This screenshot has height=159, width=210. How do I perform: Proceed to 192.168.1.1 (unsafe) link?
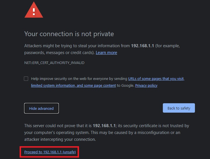[x=50, y=152]
